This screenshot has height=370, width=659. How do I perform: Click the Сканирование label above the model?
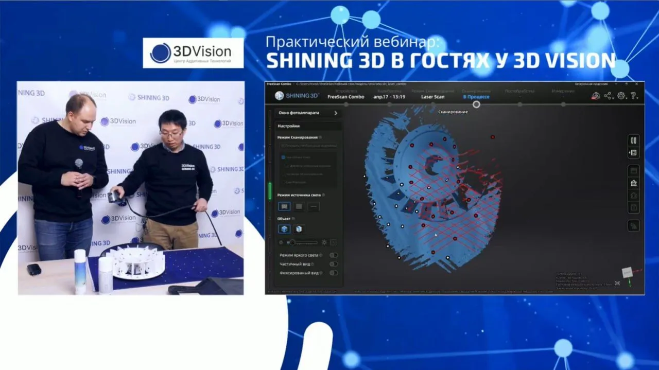coord(453,112)
